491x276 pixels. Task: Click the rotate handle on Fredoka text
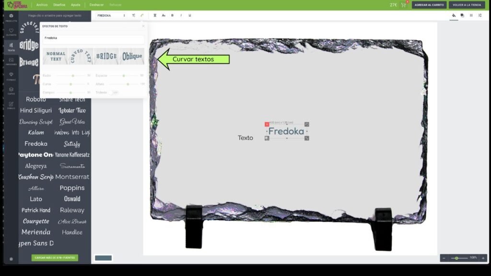pos(307,124)
